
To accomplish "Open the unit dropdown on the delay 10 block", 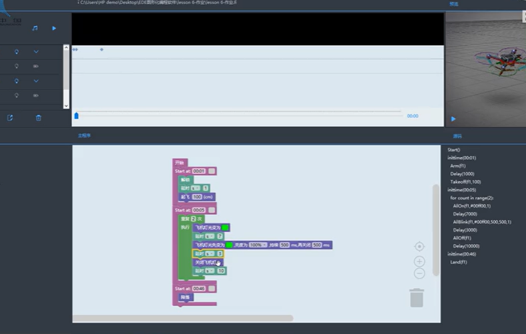I will click(210, 271).
